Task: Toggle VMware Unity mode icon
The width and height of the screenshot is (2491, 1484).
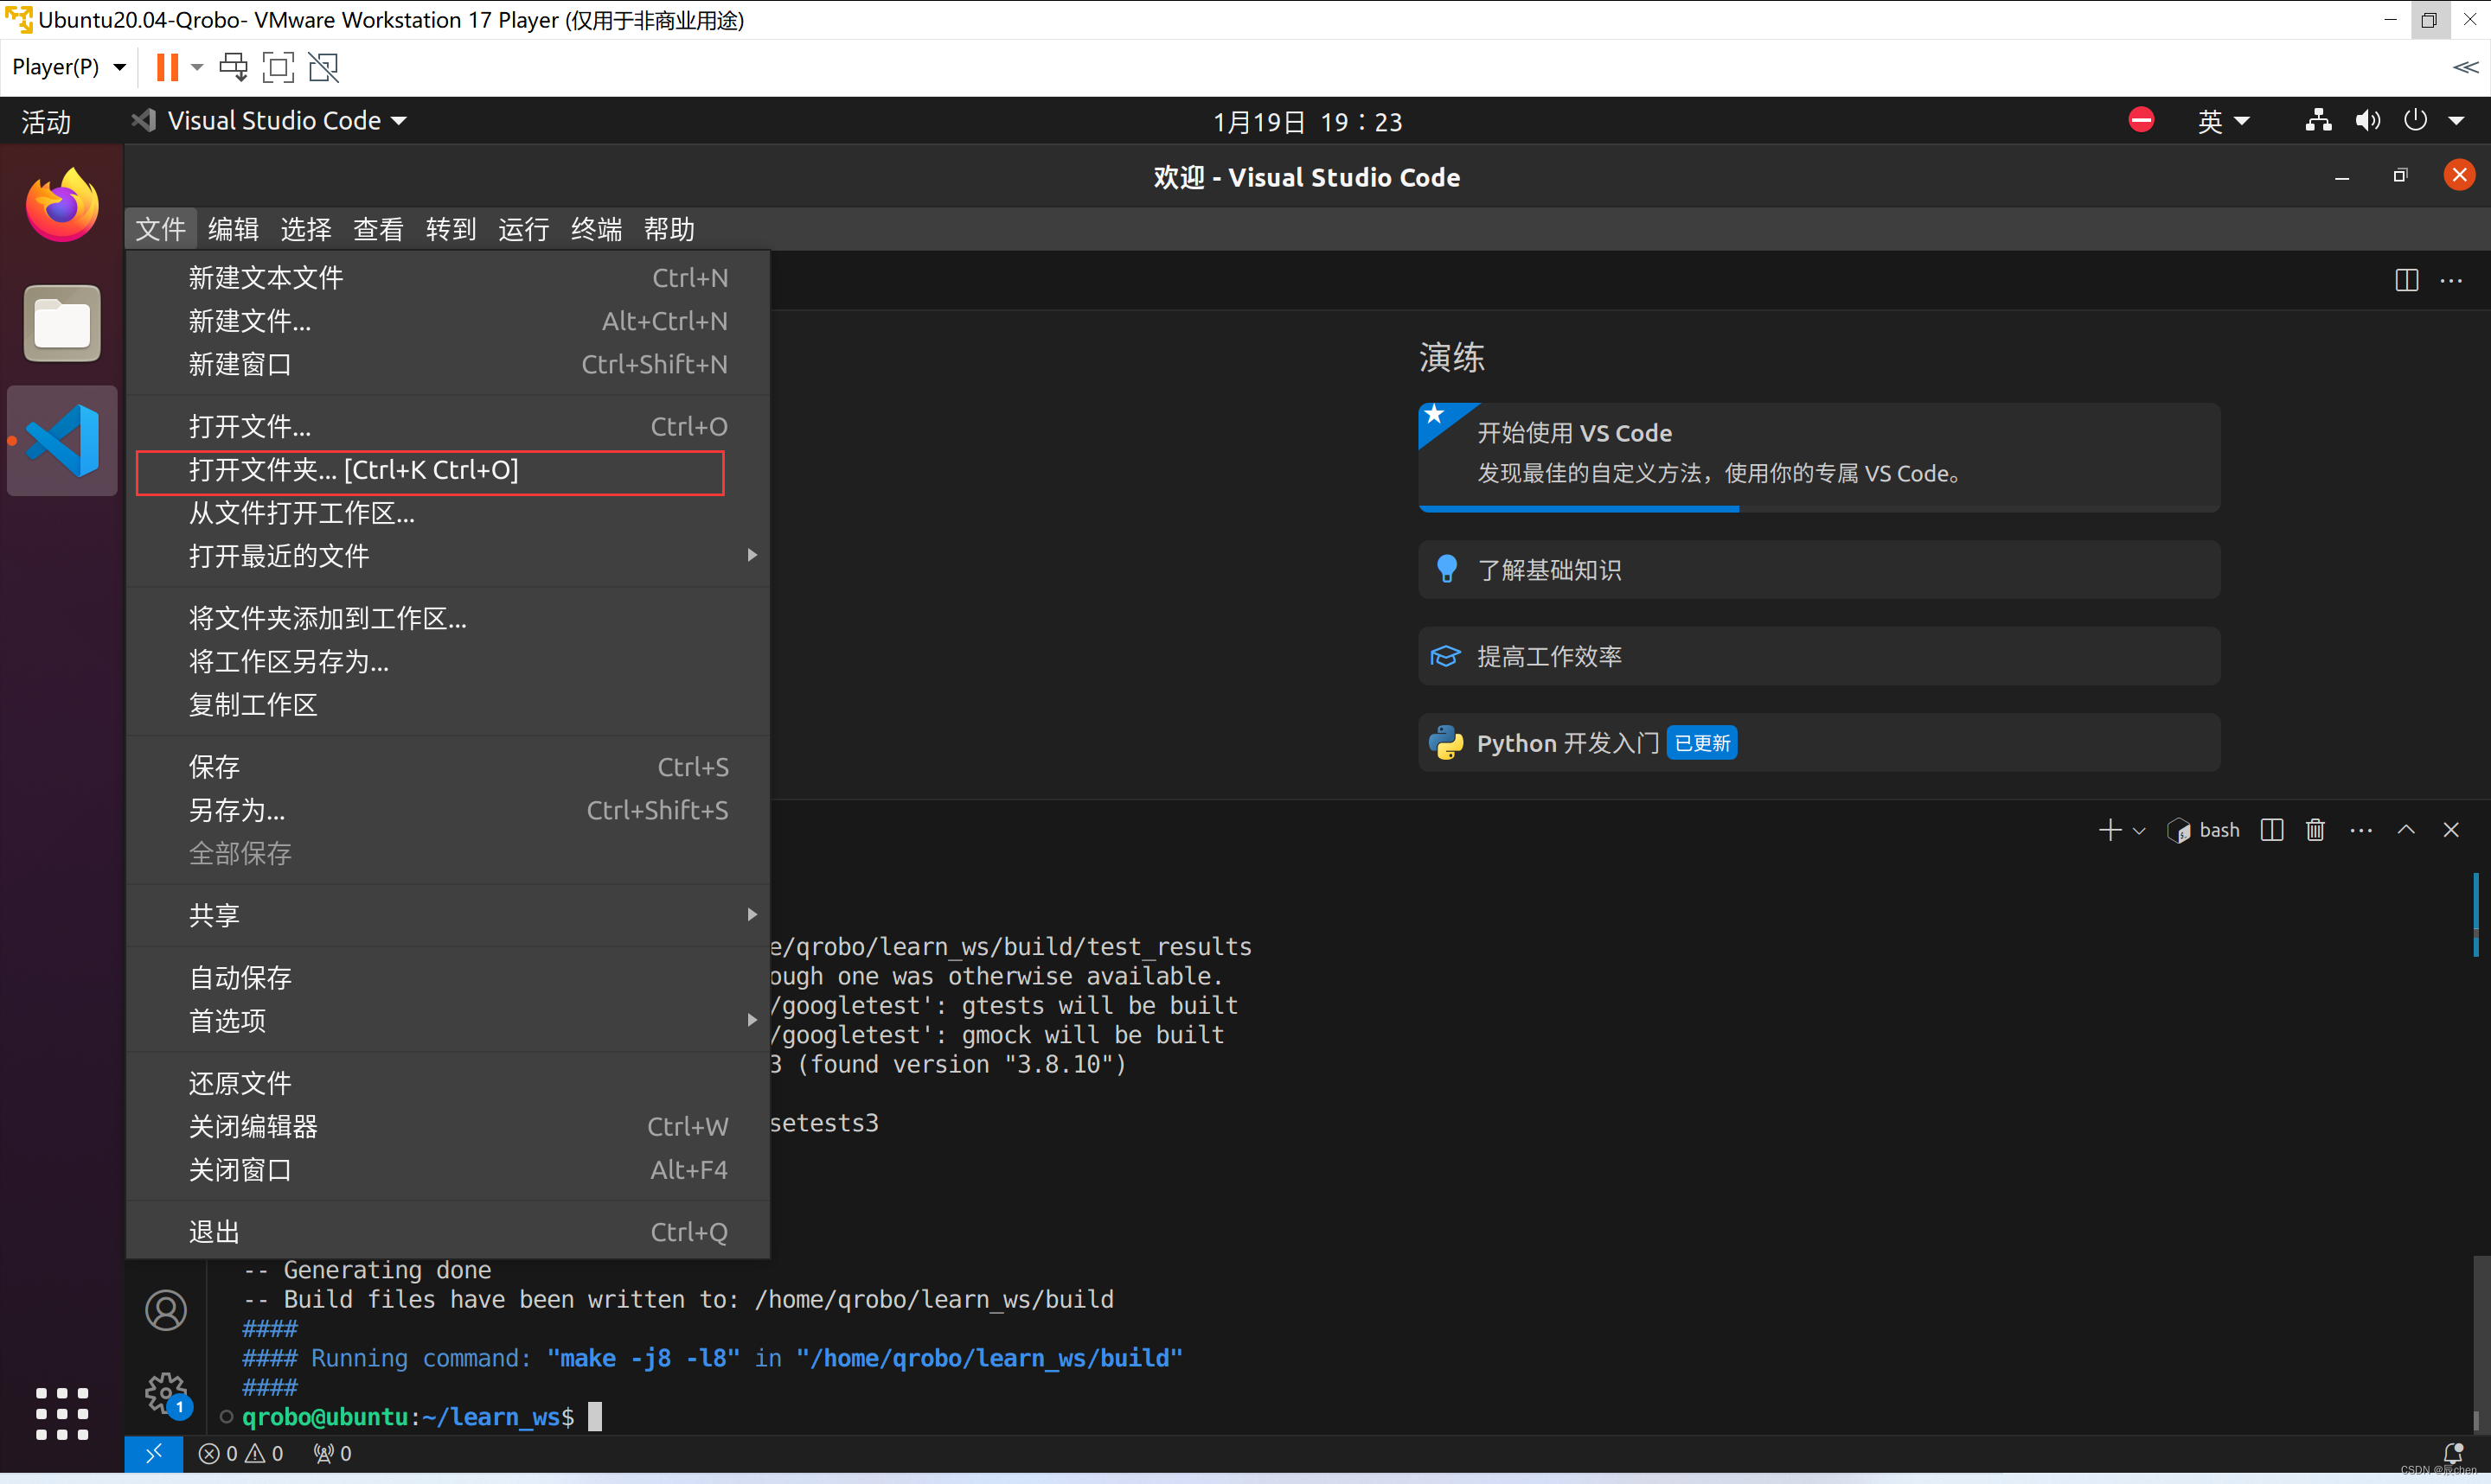Action: tap(323, 67)
